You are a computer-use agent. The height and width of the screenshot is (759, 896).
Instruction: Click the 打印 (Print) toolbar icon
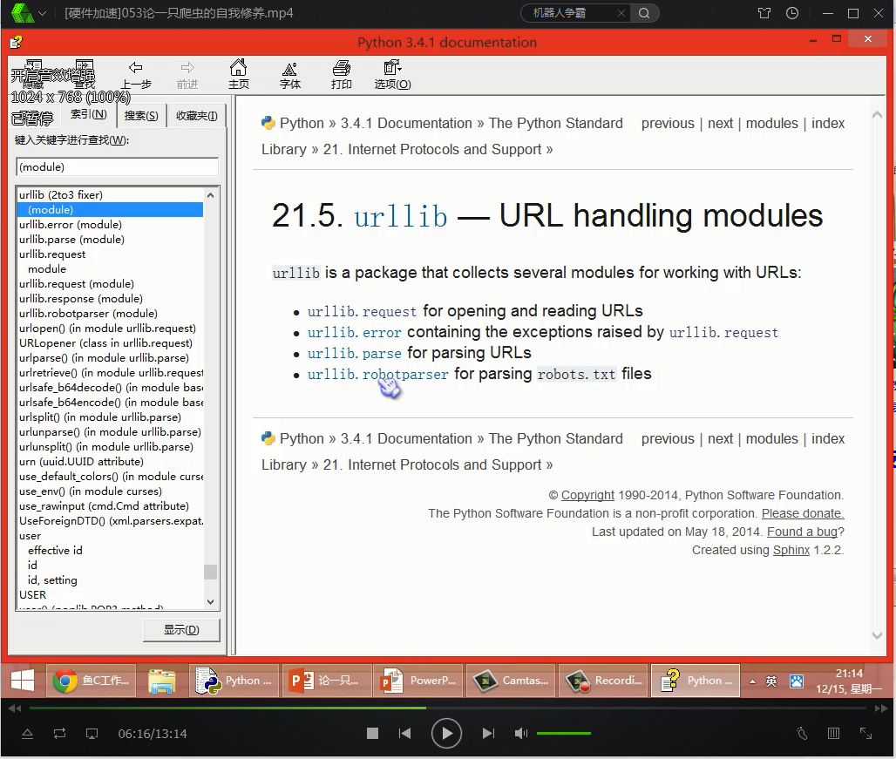pyautogui.click(x=342, y=74)
